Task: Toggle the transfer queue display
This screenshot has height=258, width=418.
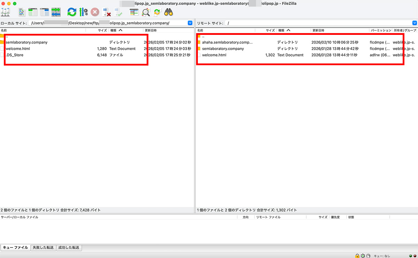Action: (x=56, y=12)
